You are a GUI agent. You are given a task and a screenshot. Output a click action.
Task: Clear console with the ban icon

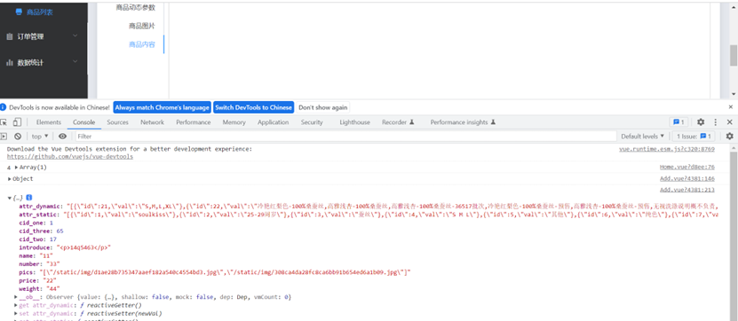click(x=18, y=137)
